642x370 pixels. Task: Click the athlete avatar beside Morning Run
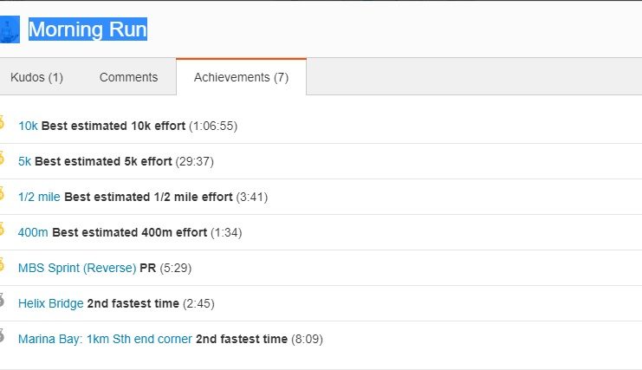coord(10,29)
